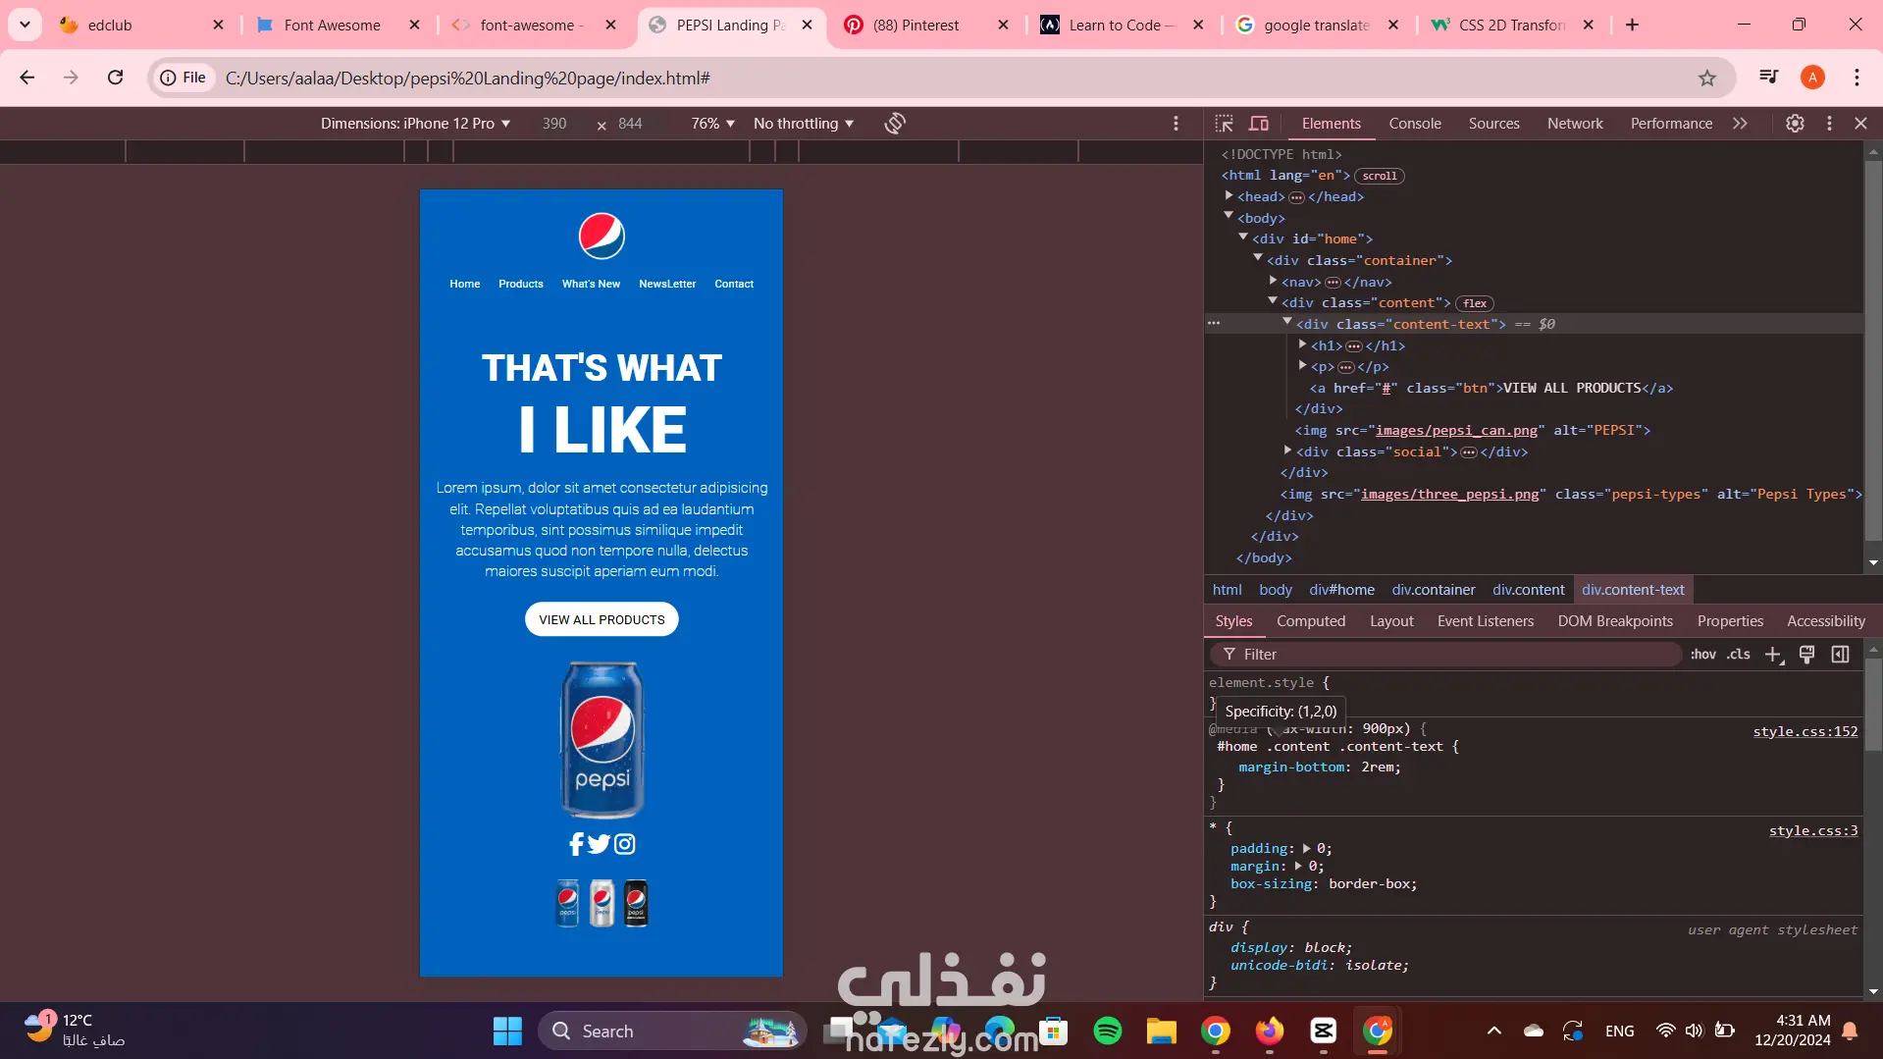Open DevTools customize three-dot menu

coord(1829,124)
